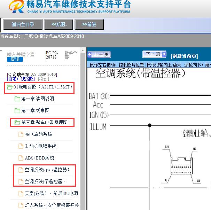The height and width of the screenshot is (210, 211).
Task: Open the 发动机电喷系统 diagram
Action: pyautogui.click(x=40, y=146)
